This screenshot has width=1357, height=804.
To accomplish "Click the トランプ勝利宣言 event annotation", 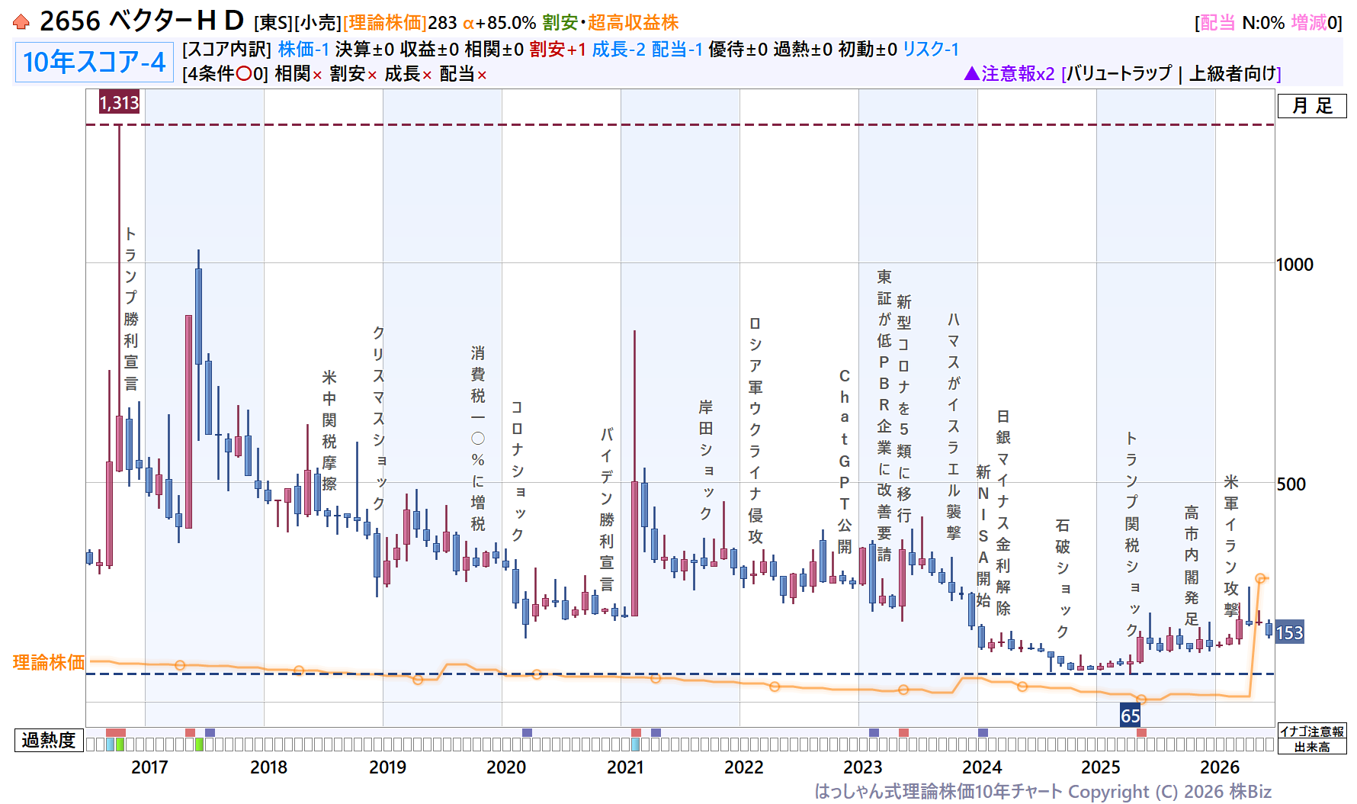I will 130,309.
